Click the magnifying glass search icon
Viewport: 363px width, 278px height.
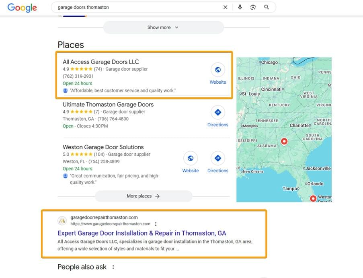click(267, 7)
